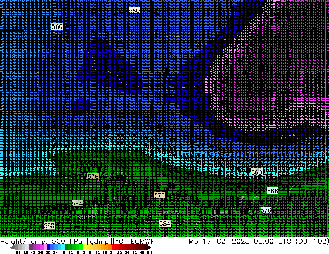Click the bright red swatch in the legend
329x254 pixels.
point(113,247)
